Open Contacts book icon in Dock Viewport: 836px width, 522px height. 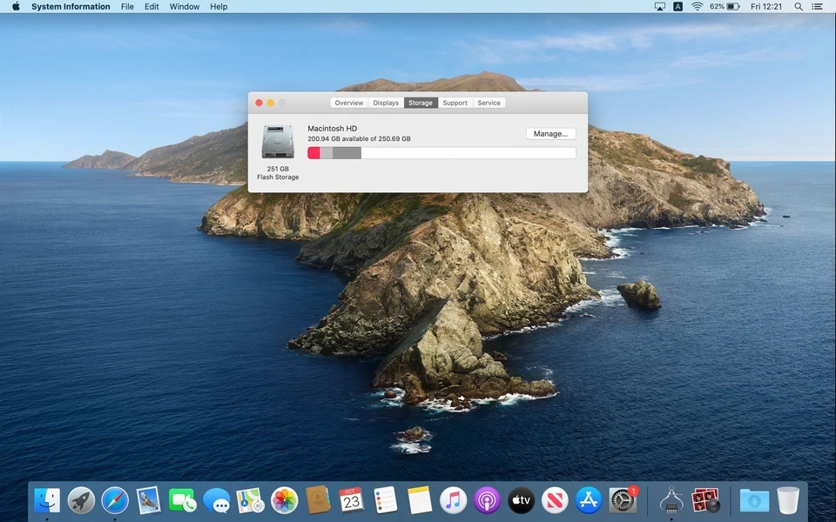point(318,501)
